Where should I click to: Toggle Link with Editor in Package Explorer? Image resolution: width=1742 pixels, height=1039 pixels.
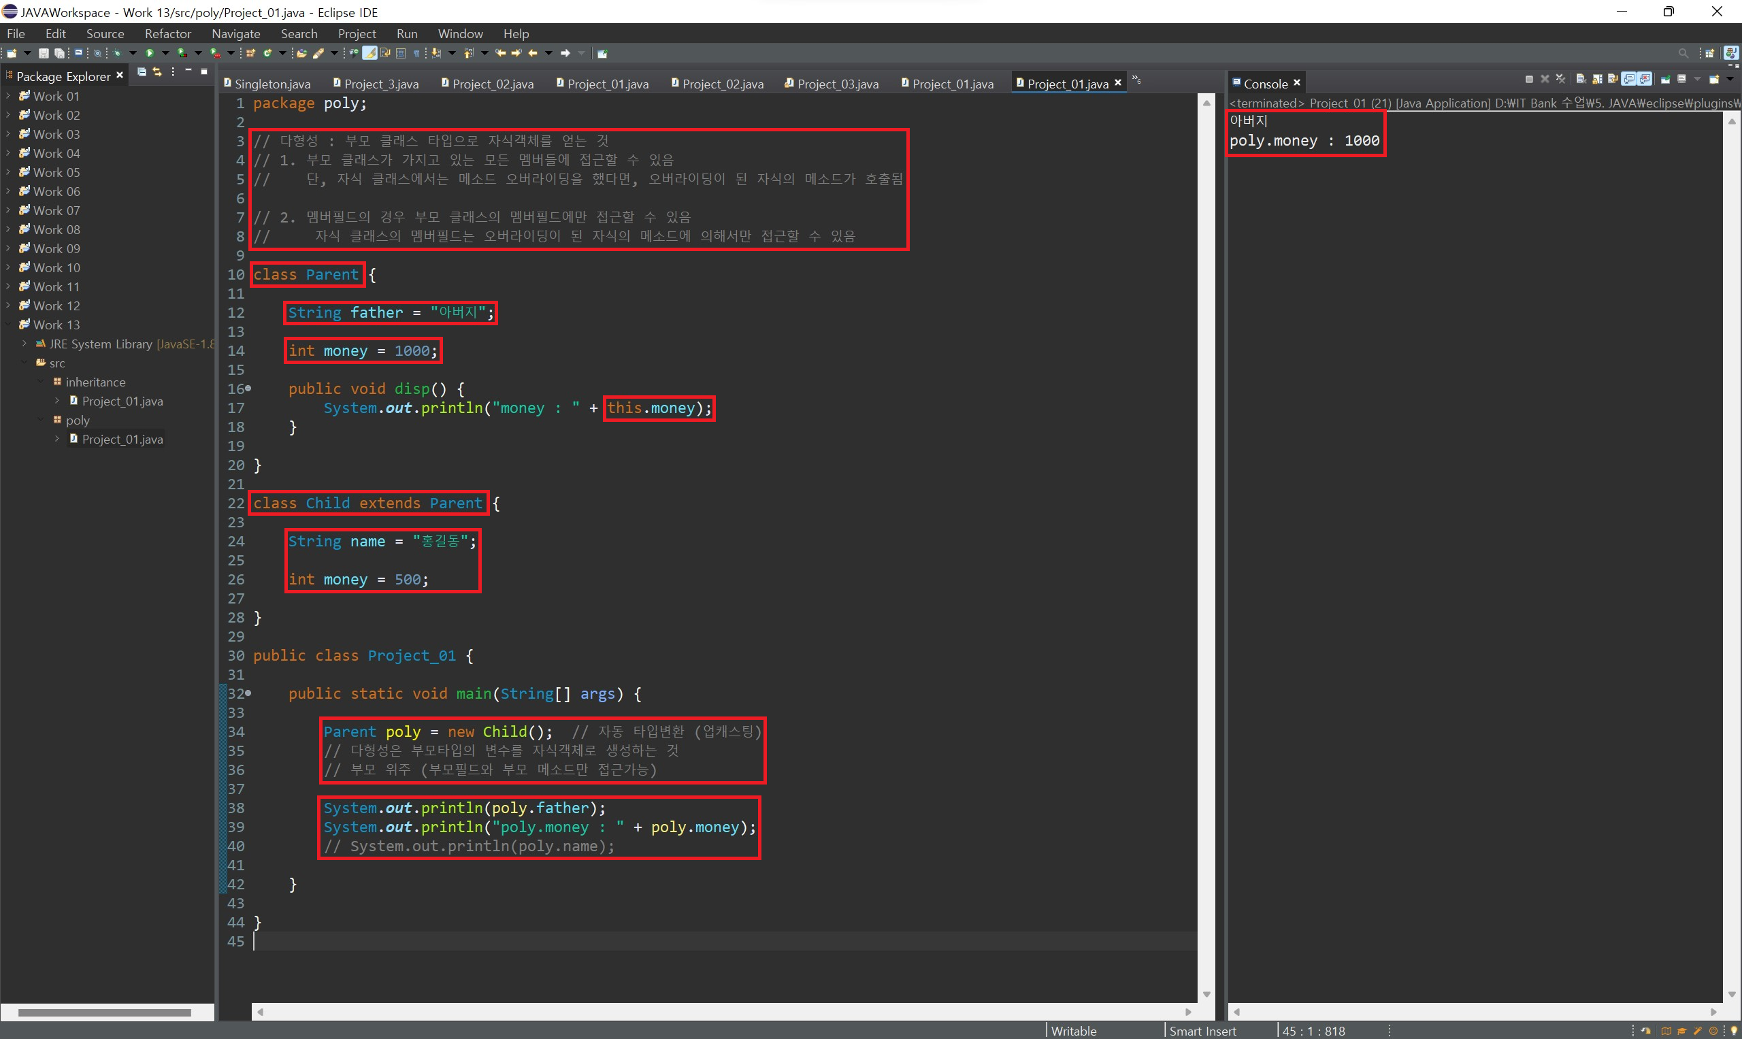tap(157, 71)
